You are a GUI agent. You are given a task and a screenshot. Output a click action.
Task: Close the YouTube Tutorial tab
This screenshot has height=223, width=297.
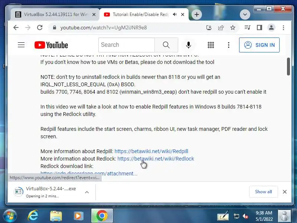183,14
